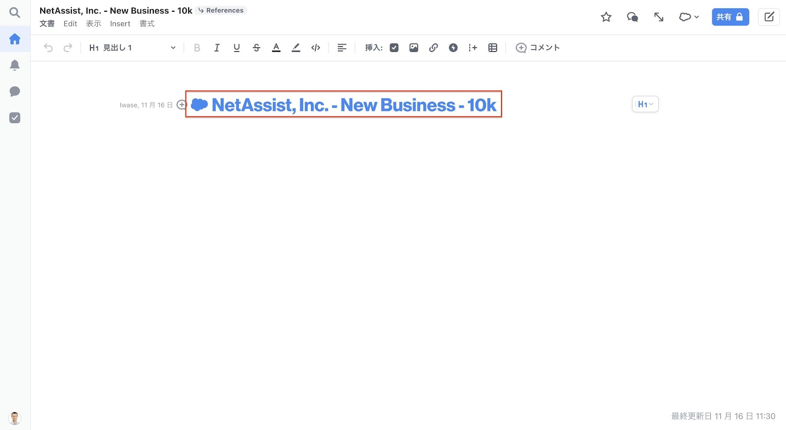Create a new document
The height and width of the screenshot is (430, 786).
[x=769, y=17]
